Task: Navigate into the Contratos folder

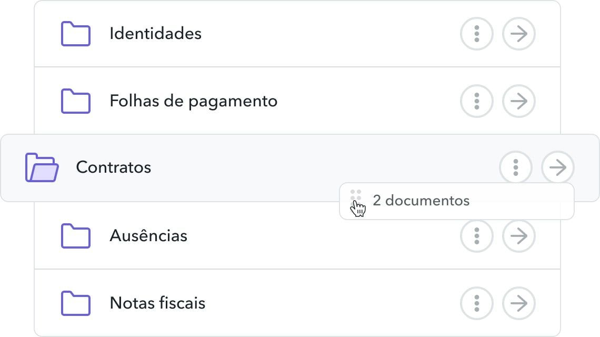Action: 558,167
